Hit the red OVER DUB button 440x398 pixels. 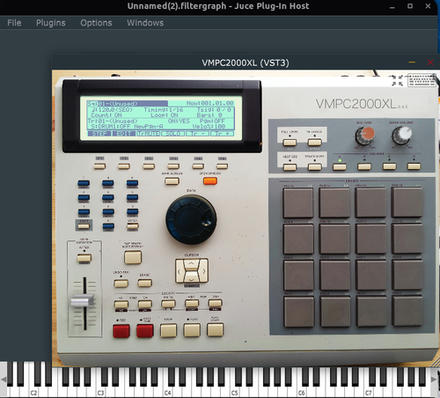click(145, 331)
